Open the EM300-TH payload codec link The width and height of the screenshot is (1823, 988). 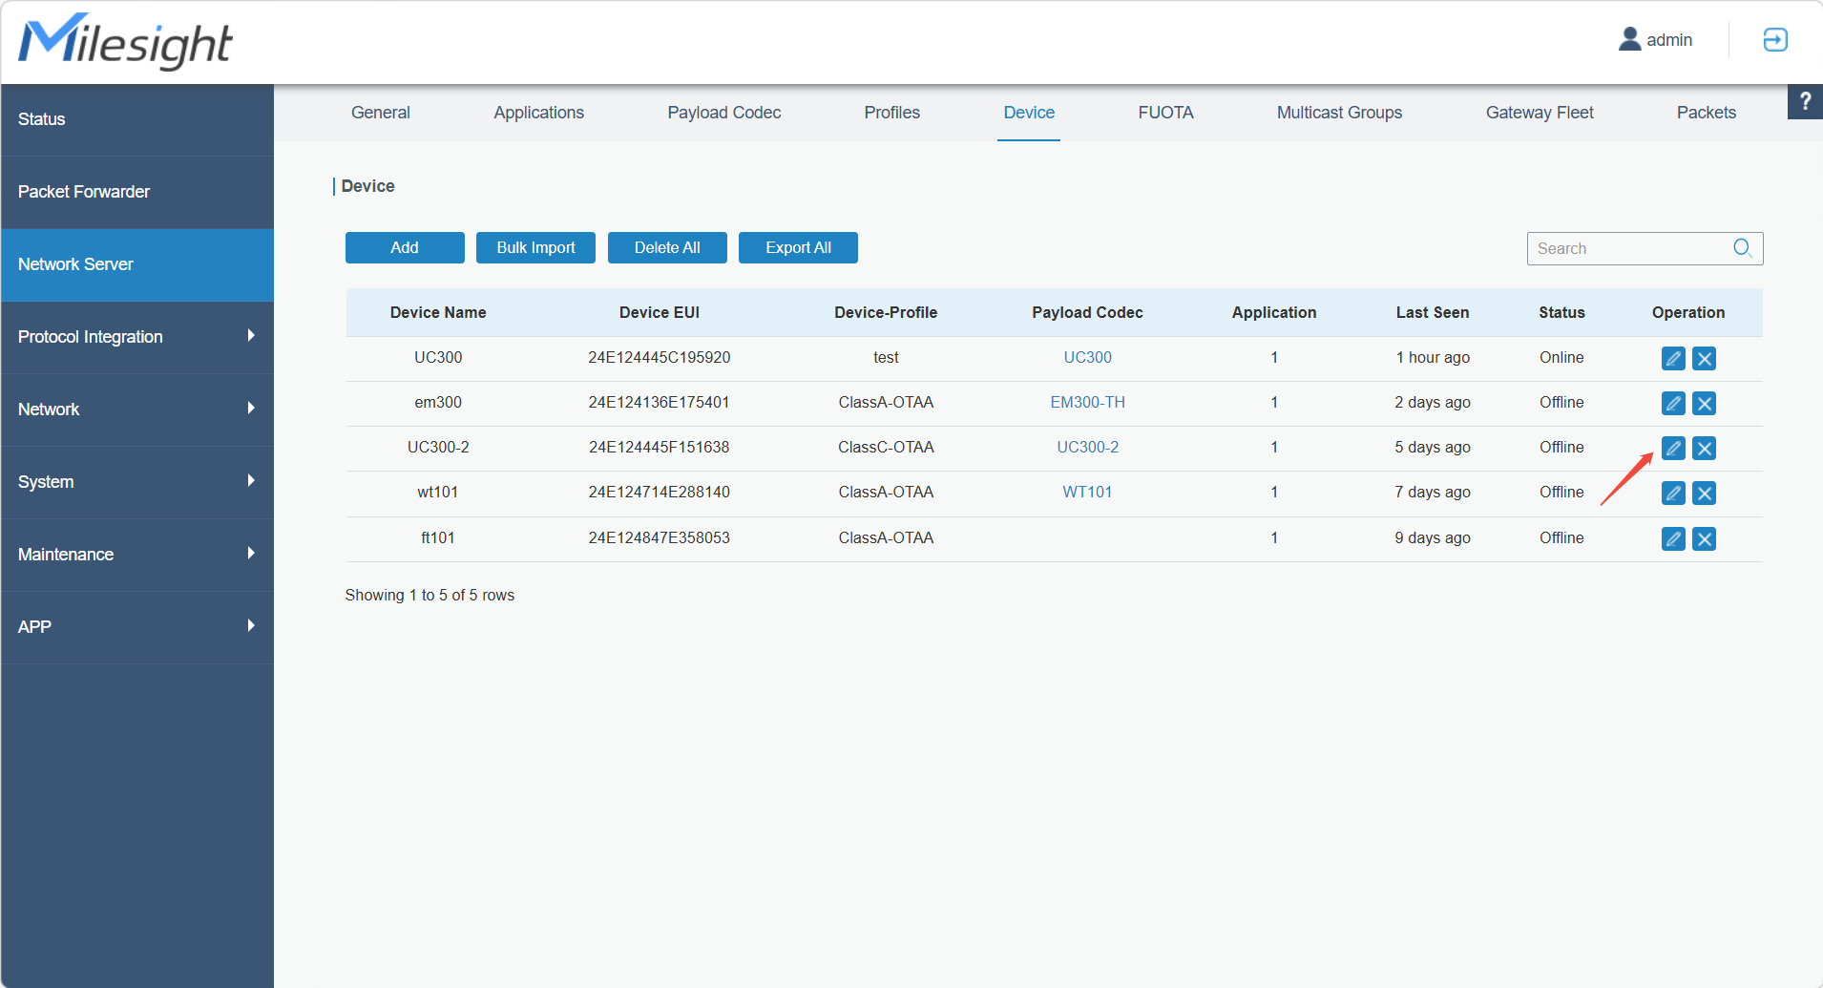1087,402
